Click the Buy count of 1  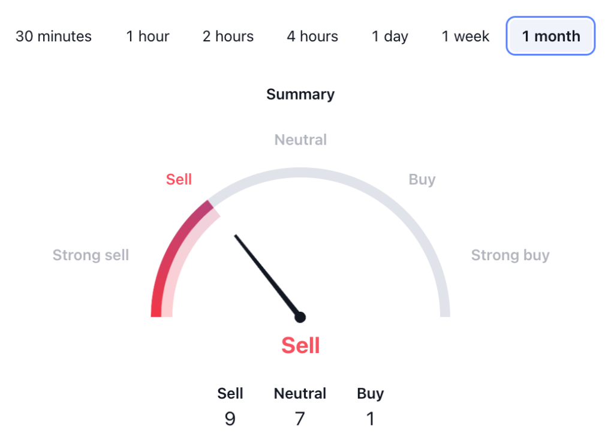[x=370, y=418]
